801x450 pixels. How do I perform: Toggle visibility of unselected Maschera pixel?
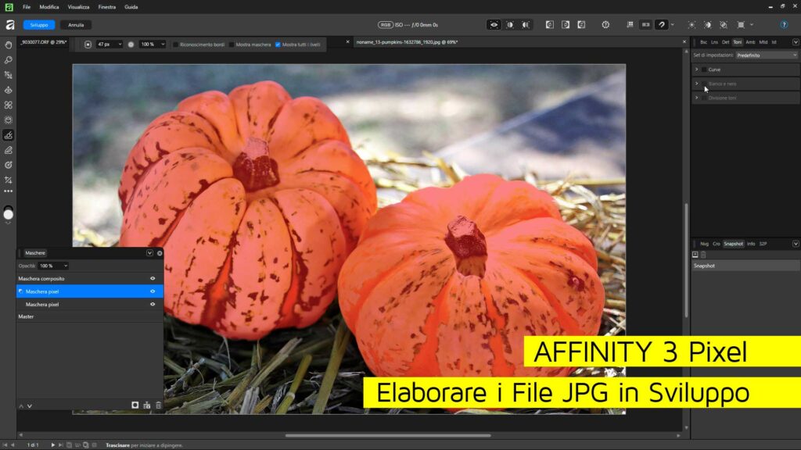[x=153, y=304]
